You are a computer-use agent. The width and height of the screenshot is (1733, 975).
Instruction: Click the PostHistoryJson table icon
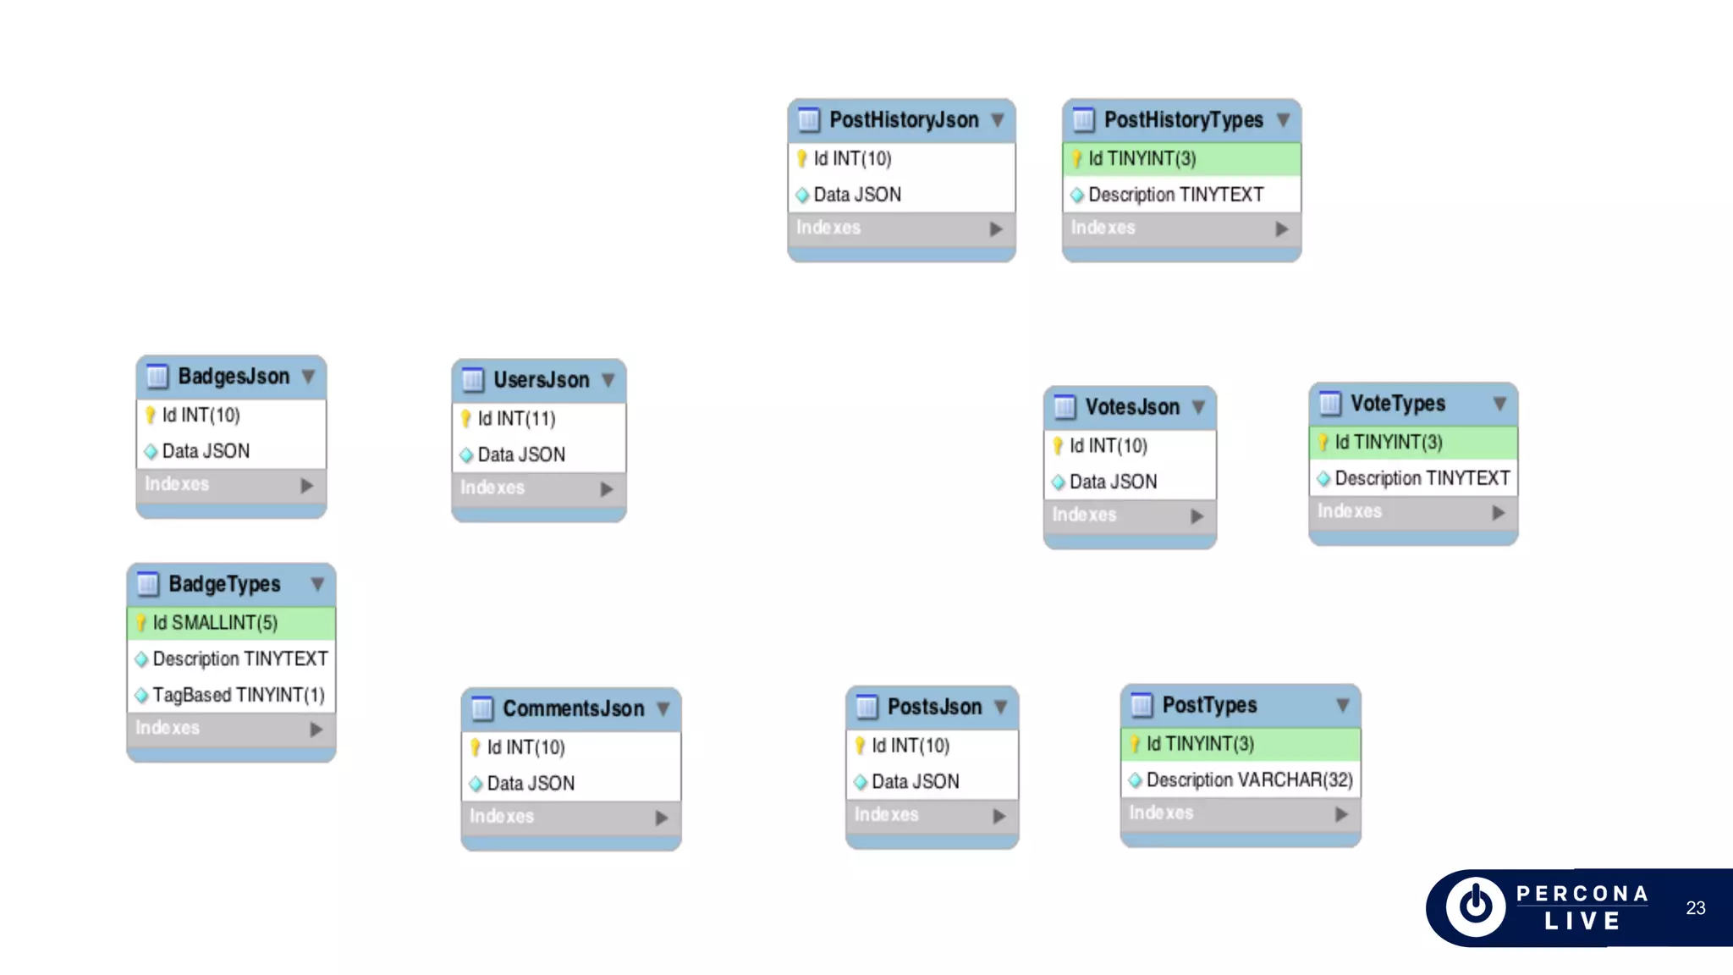(809, 120)
